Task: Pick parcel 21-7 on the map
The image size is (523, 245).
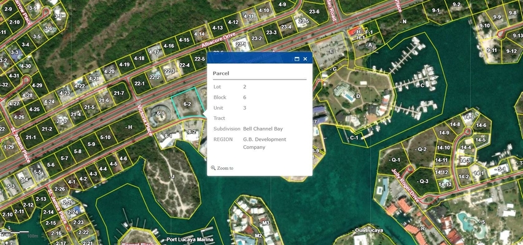Action: tap(118, 93)
